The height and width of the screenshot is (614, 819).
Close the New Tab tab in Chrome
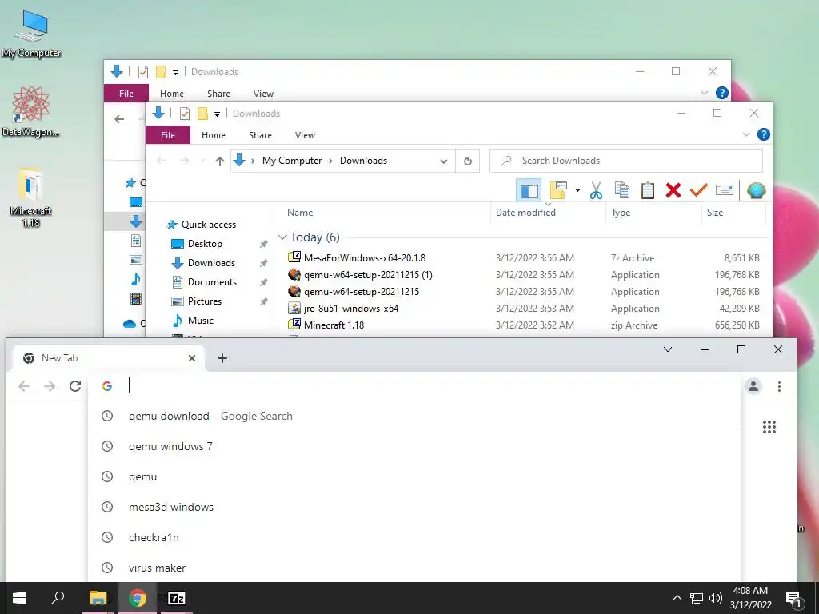192,358
